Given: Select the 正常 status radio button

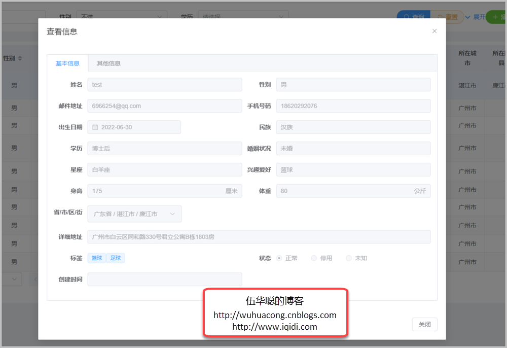Looking at the screenshot, I should pos(279,258).
